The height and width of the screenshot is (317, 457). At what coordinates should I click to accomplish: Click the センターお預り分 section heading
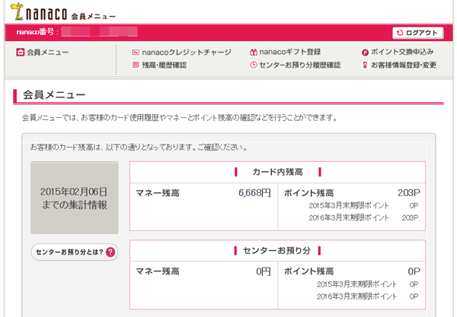pyautogui.click(x=277, y=250)
